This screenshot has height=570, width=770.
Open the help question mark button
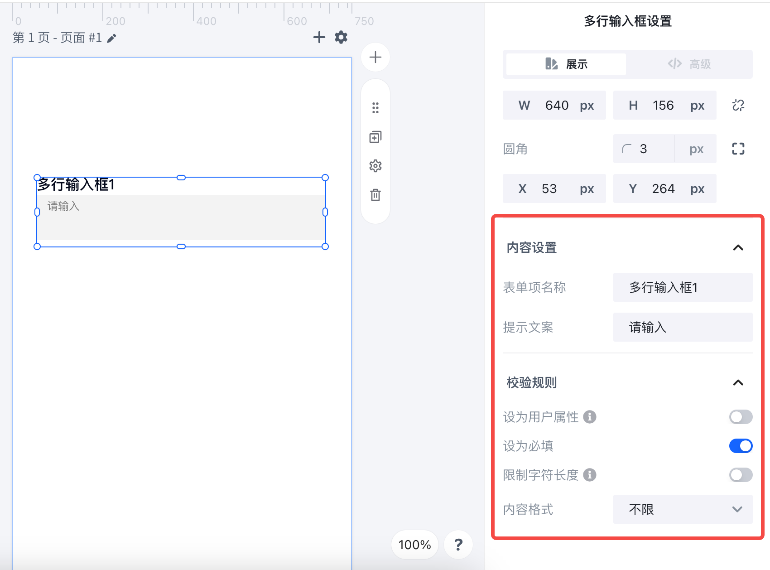click(458, 545)
